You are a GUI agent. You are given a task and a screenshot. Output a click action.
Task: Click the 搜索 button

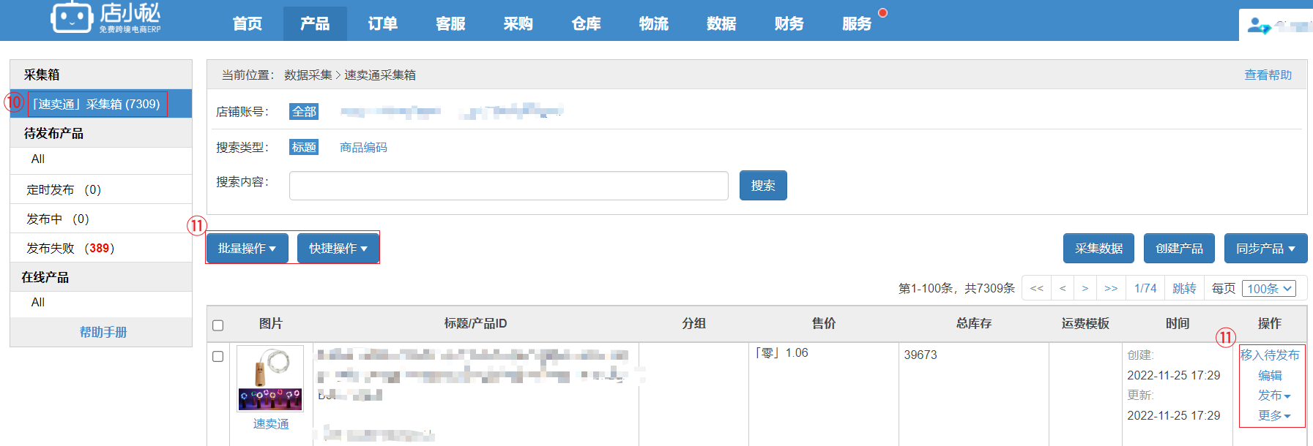tap(763, 185)
